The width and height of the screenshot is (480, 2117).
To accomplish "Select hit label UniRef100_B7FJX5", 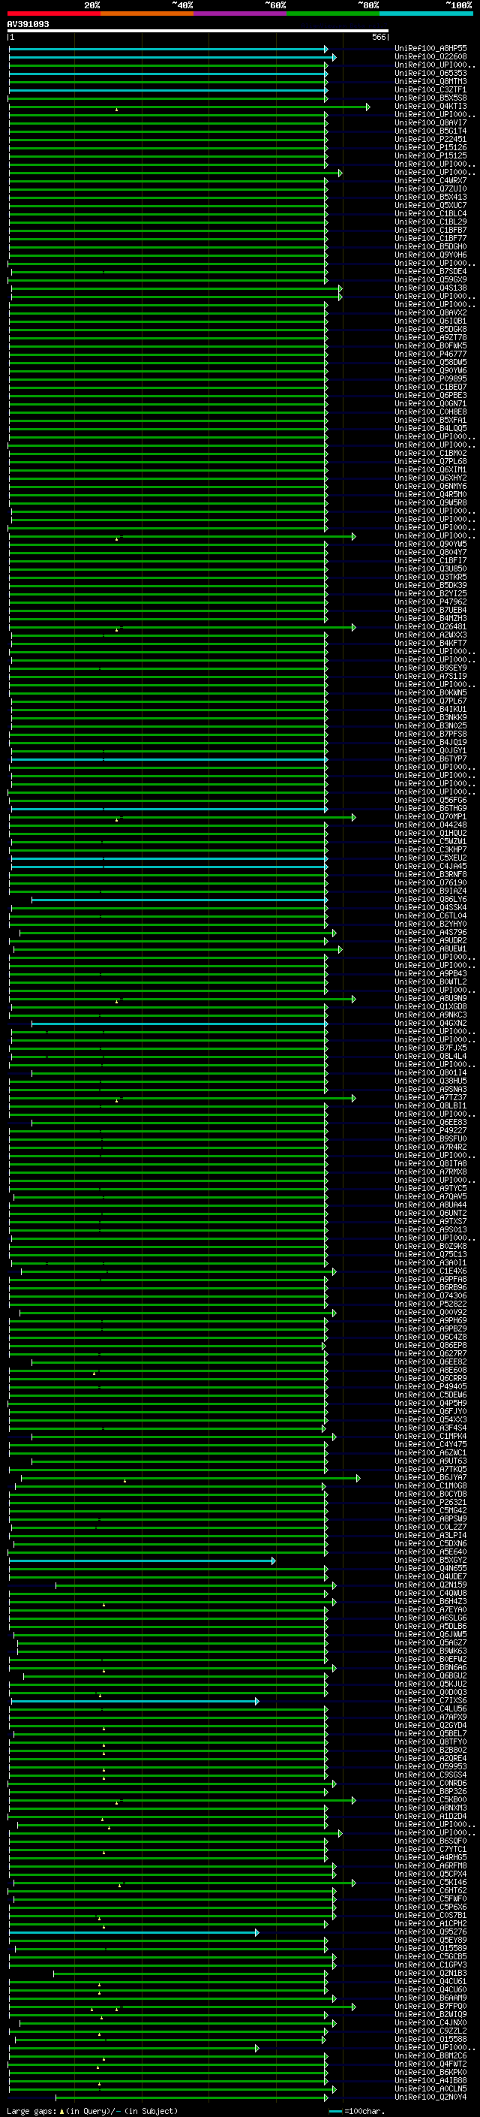I will click(430, 1047).
